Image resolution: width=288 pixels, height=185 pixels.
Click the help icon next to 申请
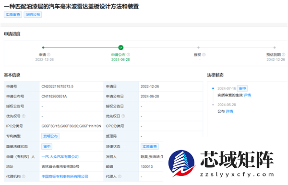point(48,54)
